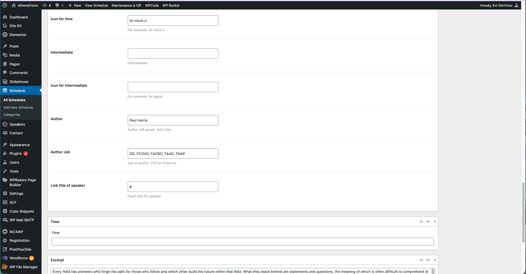Viewport: 526px width, 274px height.
Task: Open the comments bubble icon in admin bar
Action: pos(57,5)
